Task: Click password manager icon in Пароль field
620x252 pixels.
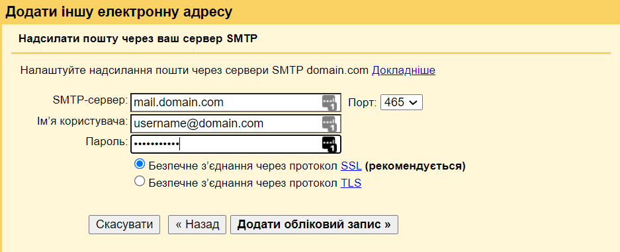Action: coord(329,144)
